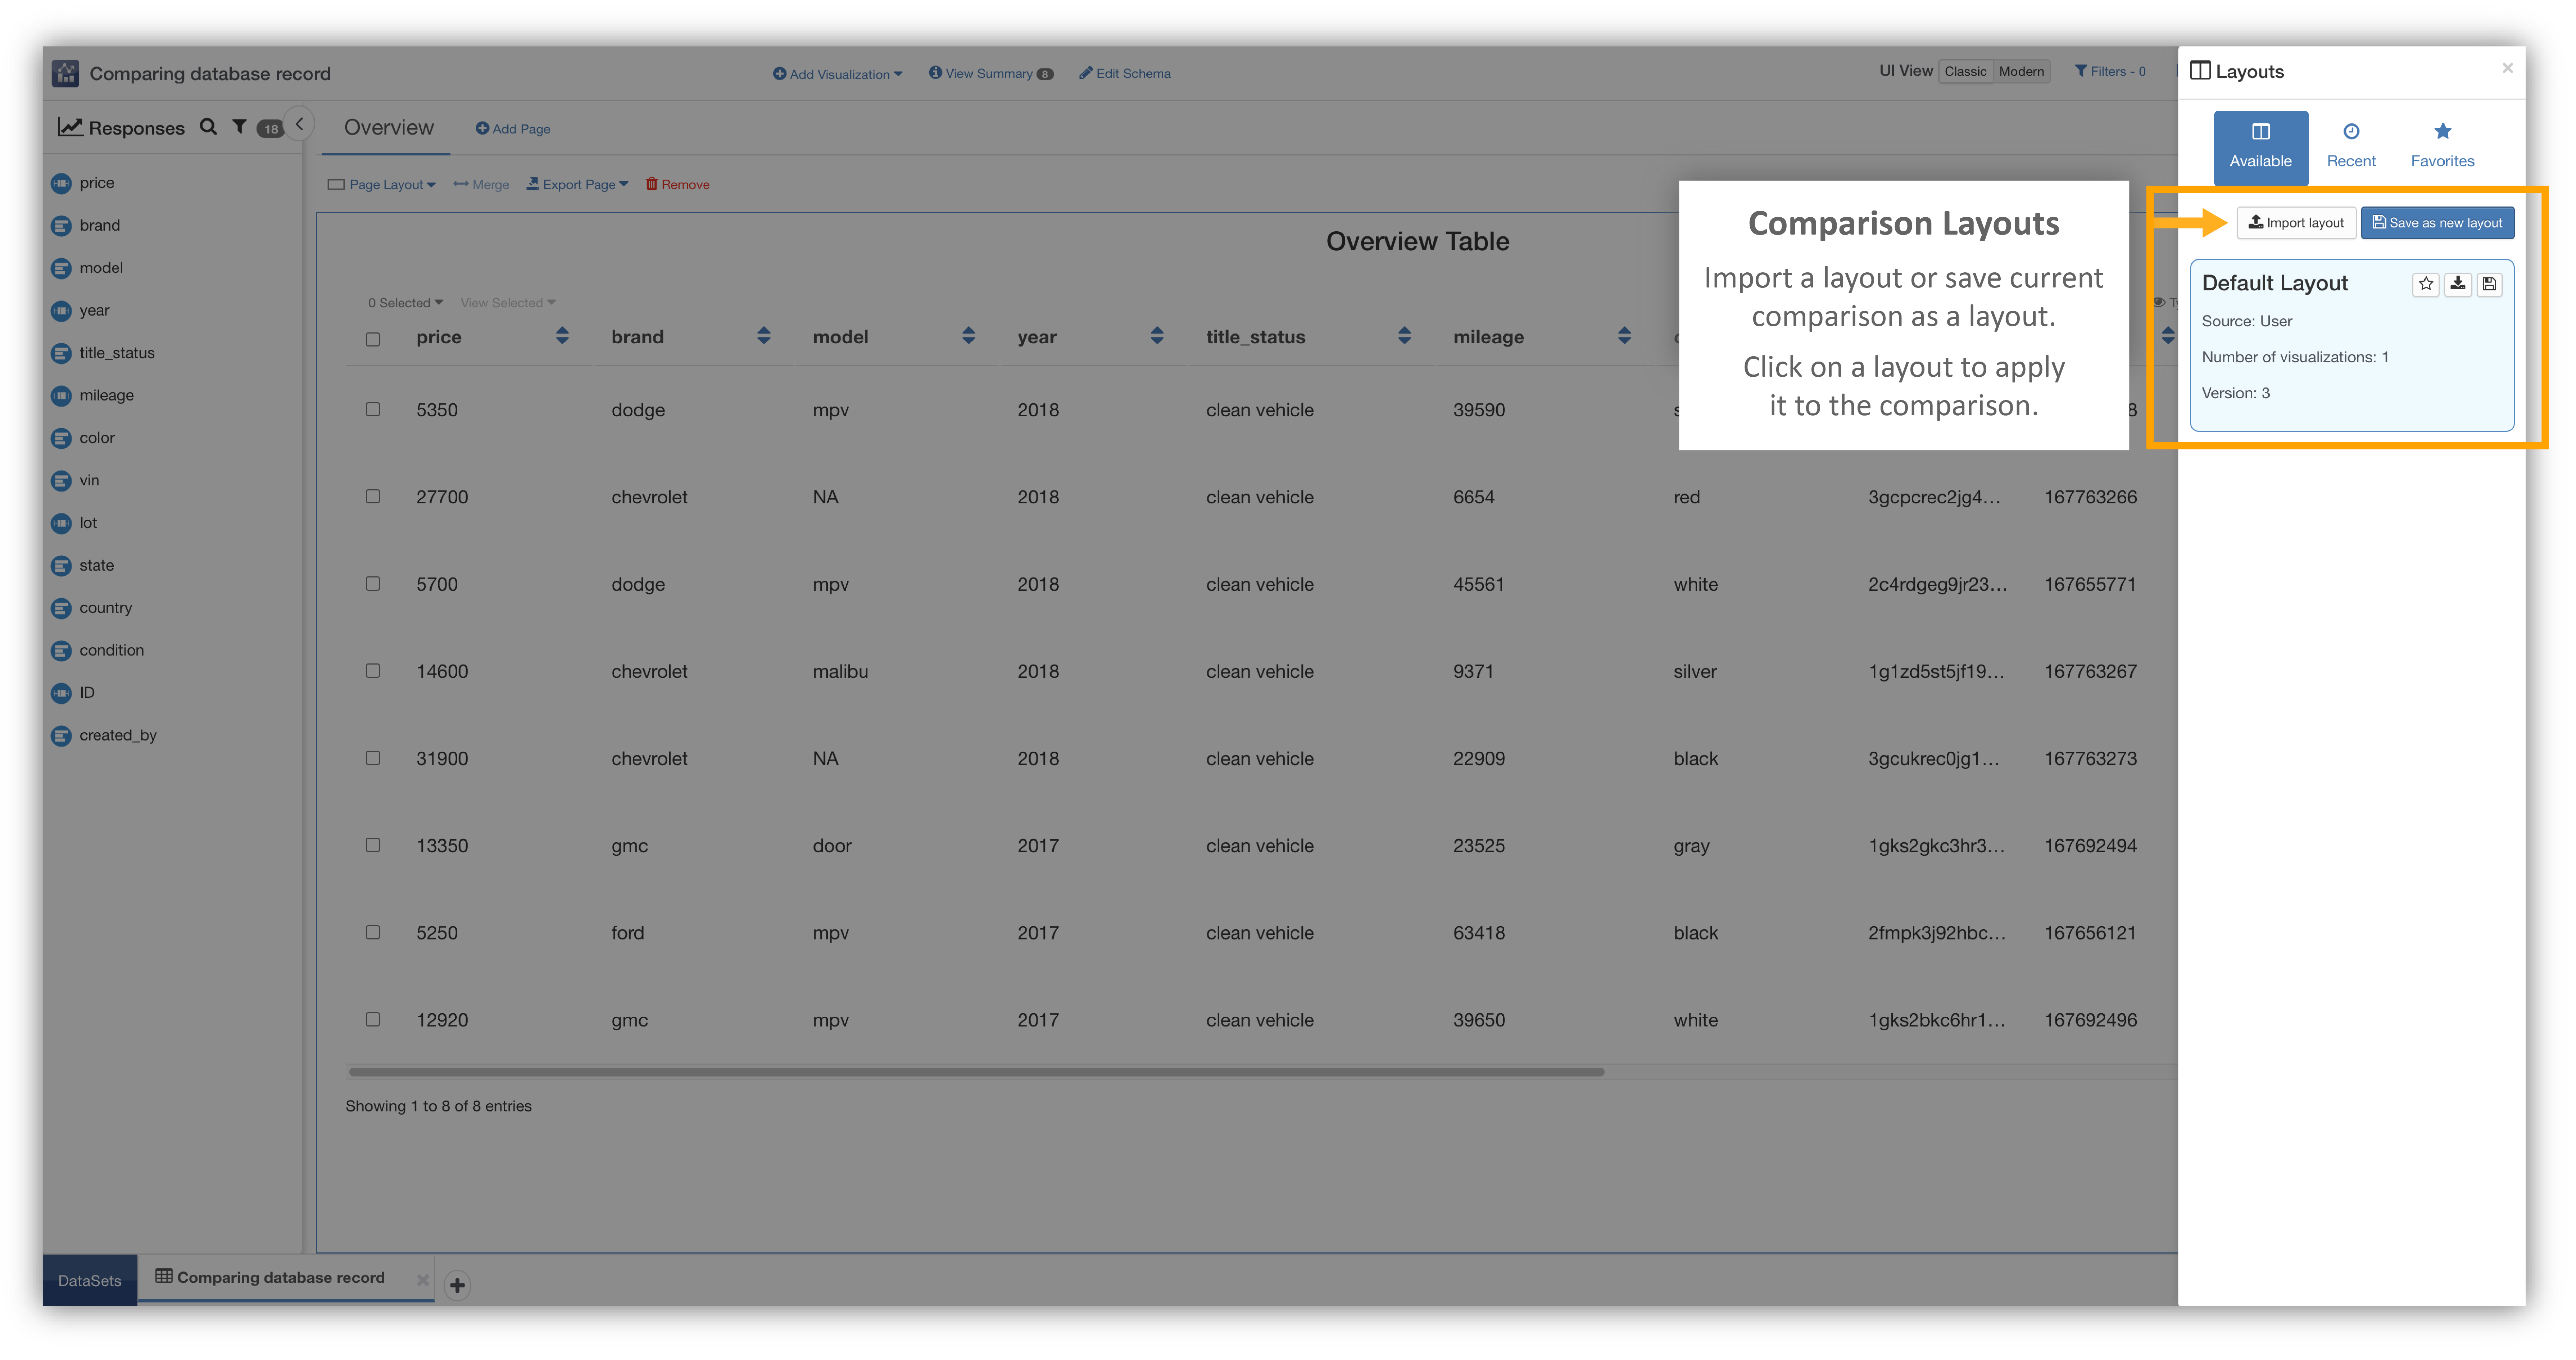Open the View Selected dropdown

(x=508, y=303)
